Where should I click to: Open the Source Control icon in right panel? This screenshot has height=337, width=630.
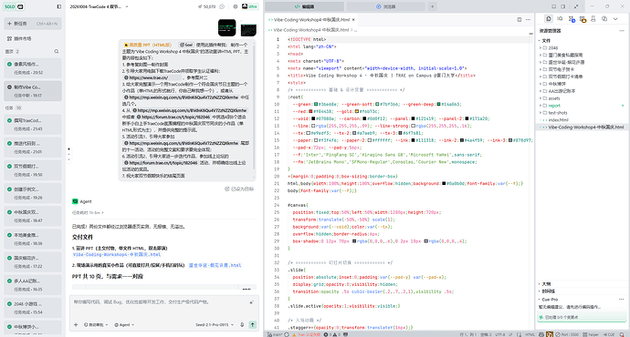(x=572, y=19)
